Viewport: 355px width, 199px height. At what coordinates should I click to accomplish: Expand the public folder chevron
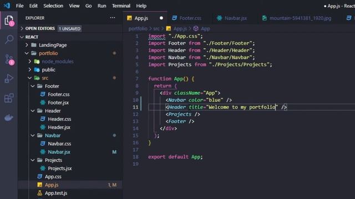pyautogui.click(x=29, y=70)
